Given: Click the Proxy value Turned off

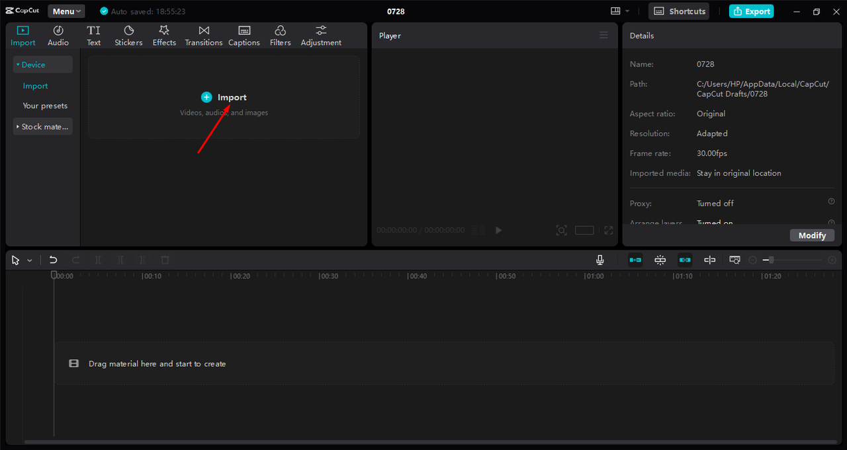Looking at the screenshot, I should pos(715,204).
